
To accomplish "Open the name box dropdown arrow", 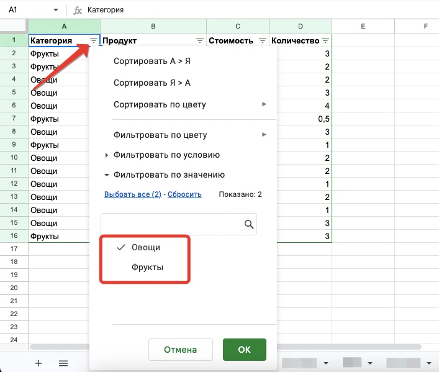I will click(x=56, y=11).
